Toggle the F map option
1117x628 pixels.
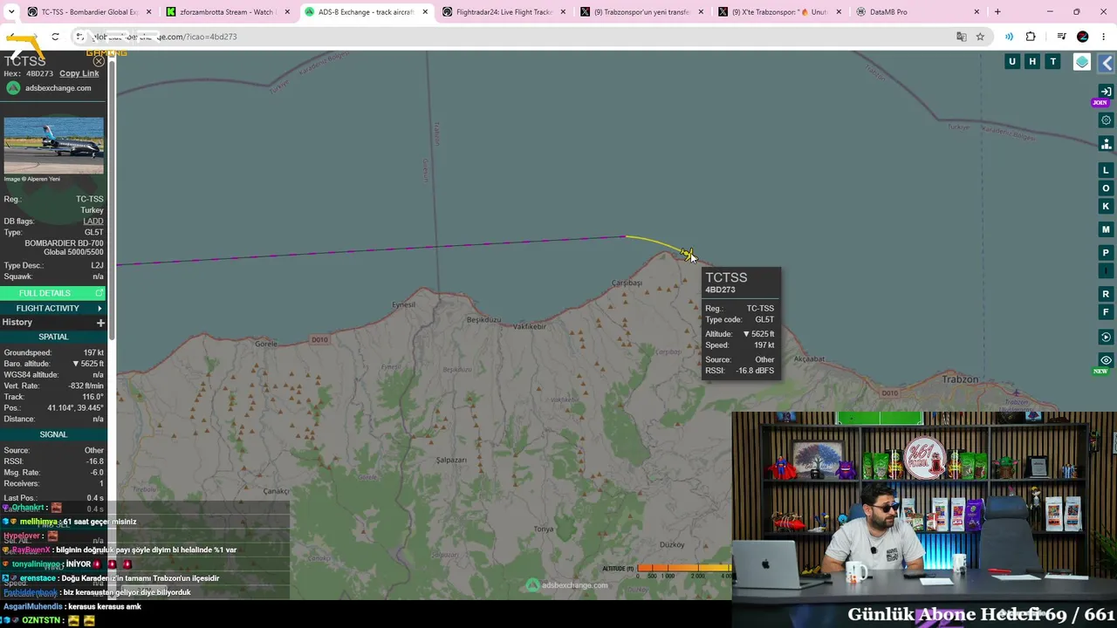[x=1106, y=312]
